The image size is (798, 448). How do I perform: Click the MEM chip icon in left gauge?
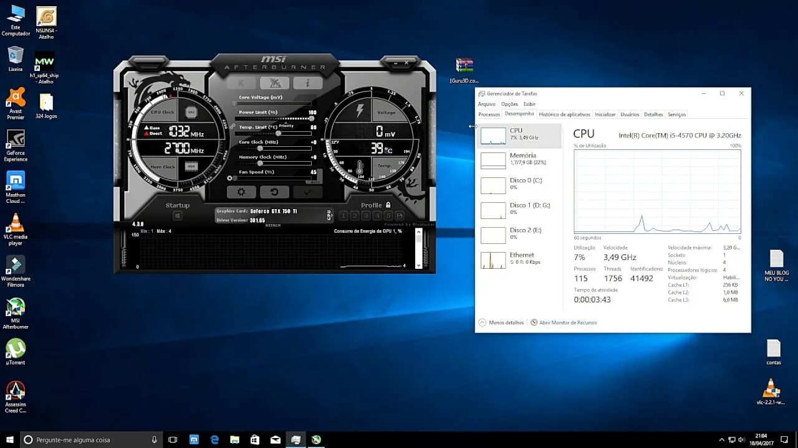191,166
